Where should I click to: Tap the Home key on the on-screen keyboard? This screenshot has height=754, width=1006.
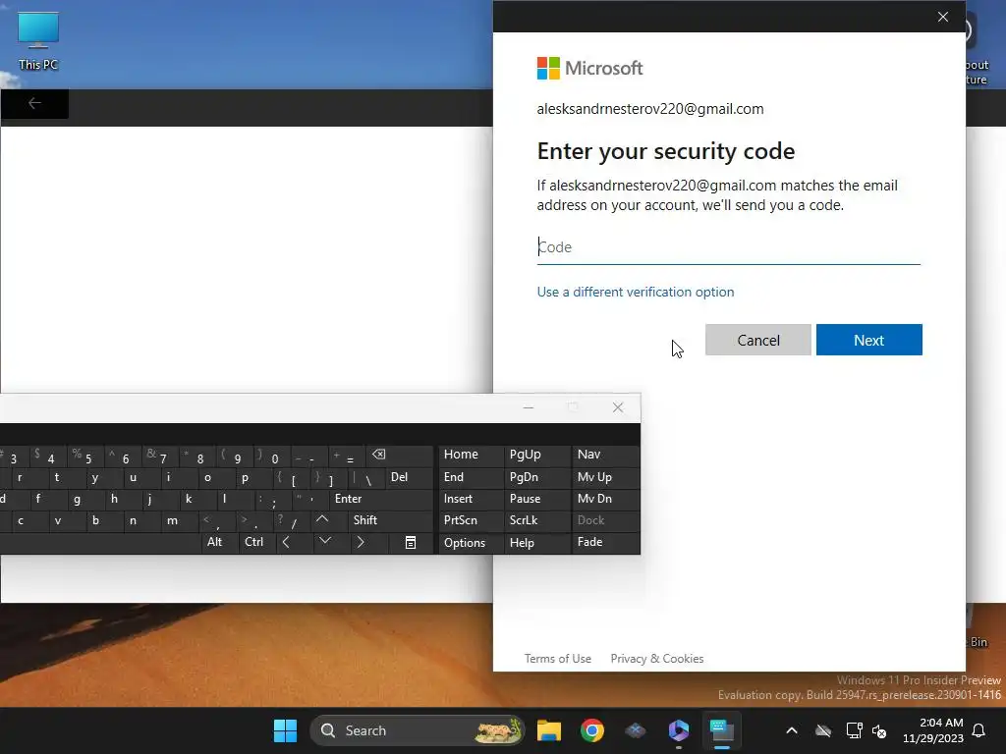coord(470,455)
